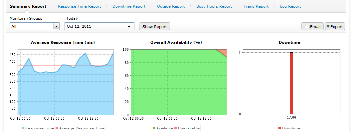Select the Summary Report tab
Screen dimensions: 353x133
coord(28,6)
